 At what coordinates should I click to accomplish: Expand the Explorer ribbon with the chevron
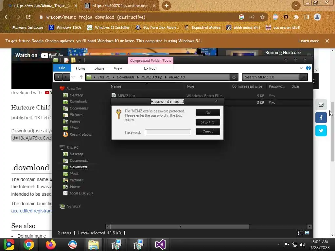click(301, 68)
